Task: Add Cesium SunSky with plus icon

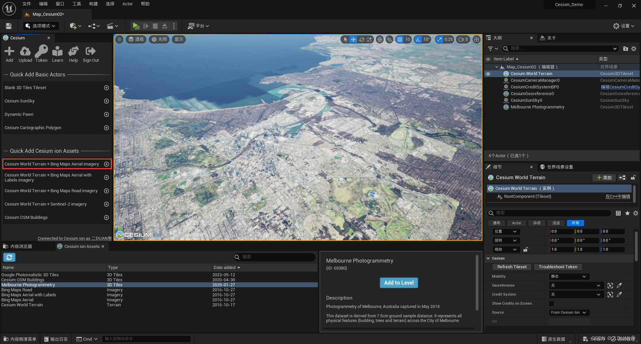Action: 106,101
